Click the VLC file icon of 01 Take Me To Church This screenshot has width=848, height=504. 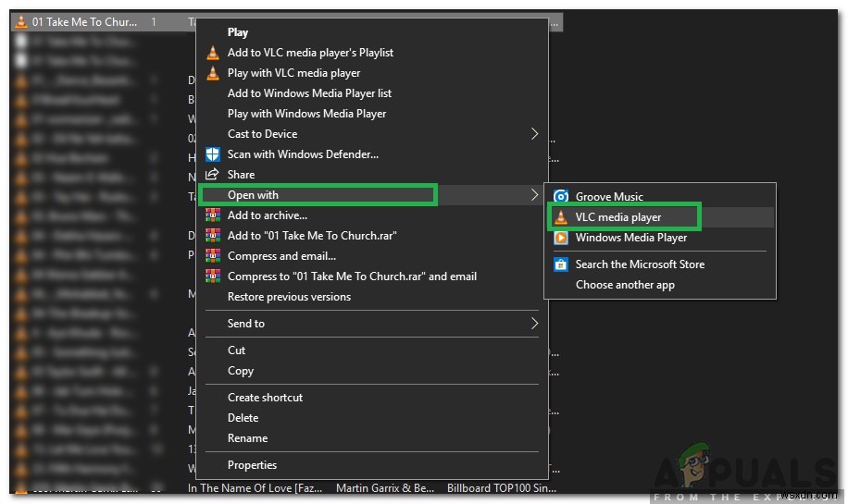pos(20,21)
